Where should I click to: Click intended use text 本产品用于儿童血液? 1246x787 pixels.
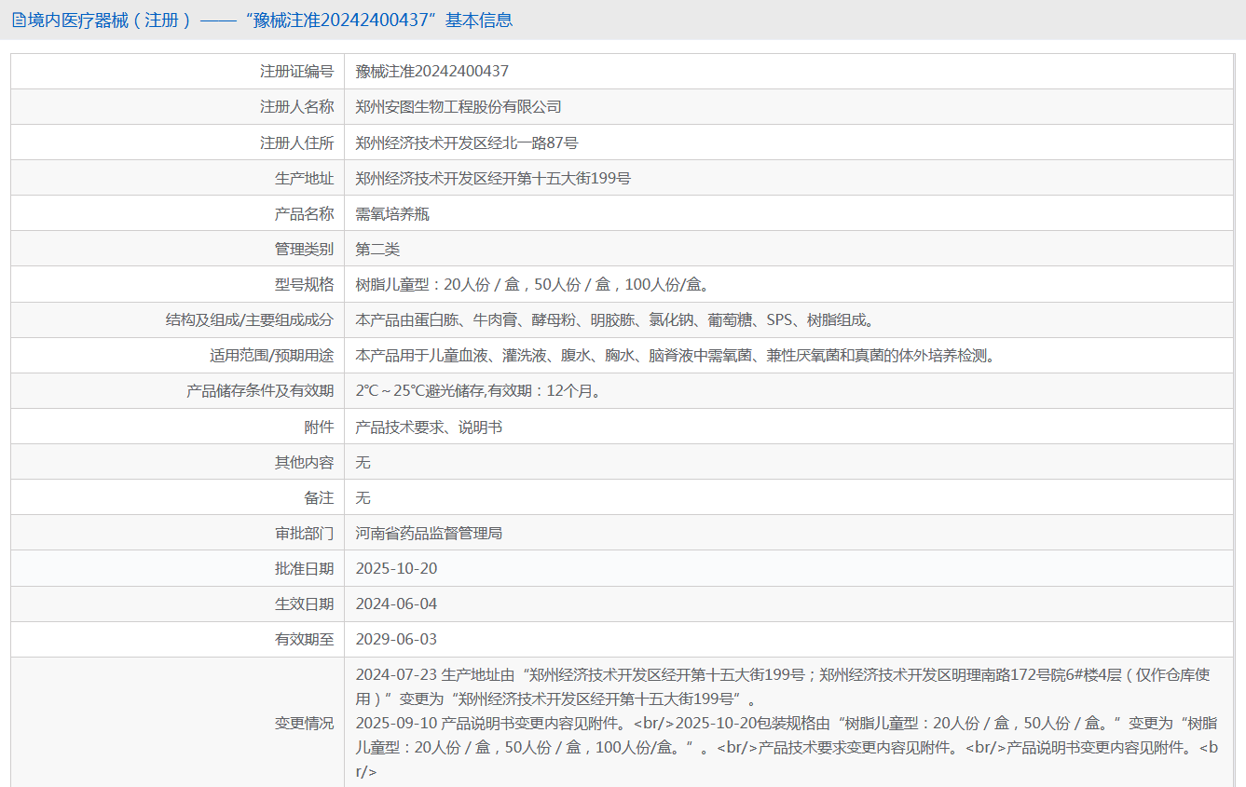click(676, 355)
